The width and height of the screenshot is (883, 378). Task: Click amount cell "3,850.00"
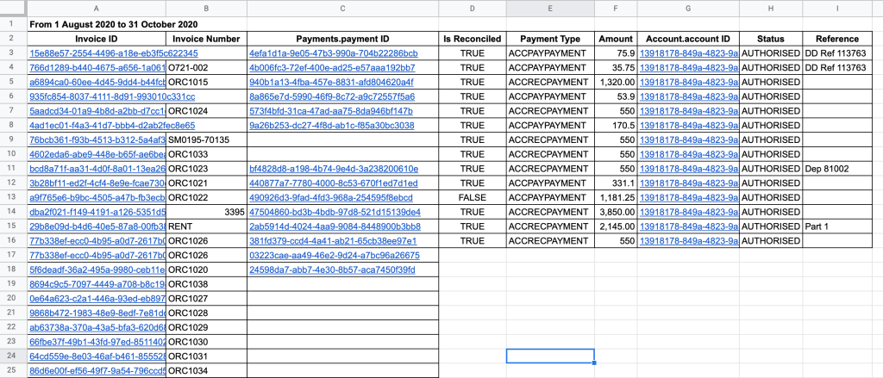coord(616,212)
